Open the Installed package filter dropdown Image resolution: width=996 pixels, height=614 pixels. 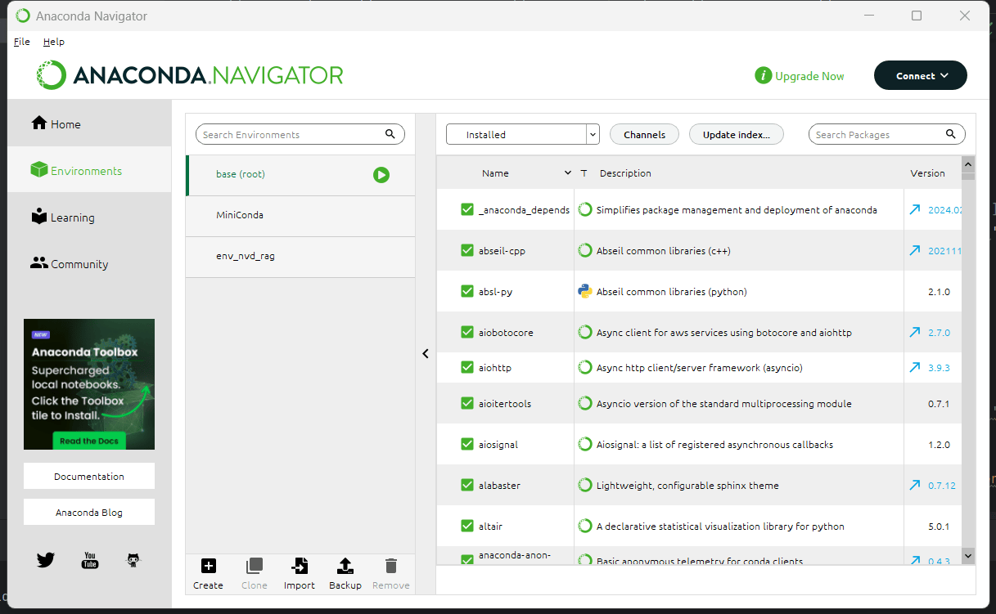(x=523, y=134)
